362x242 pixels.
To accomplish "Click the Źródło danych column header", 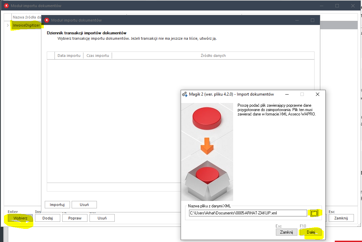I will point(213,56).
